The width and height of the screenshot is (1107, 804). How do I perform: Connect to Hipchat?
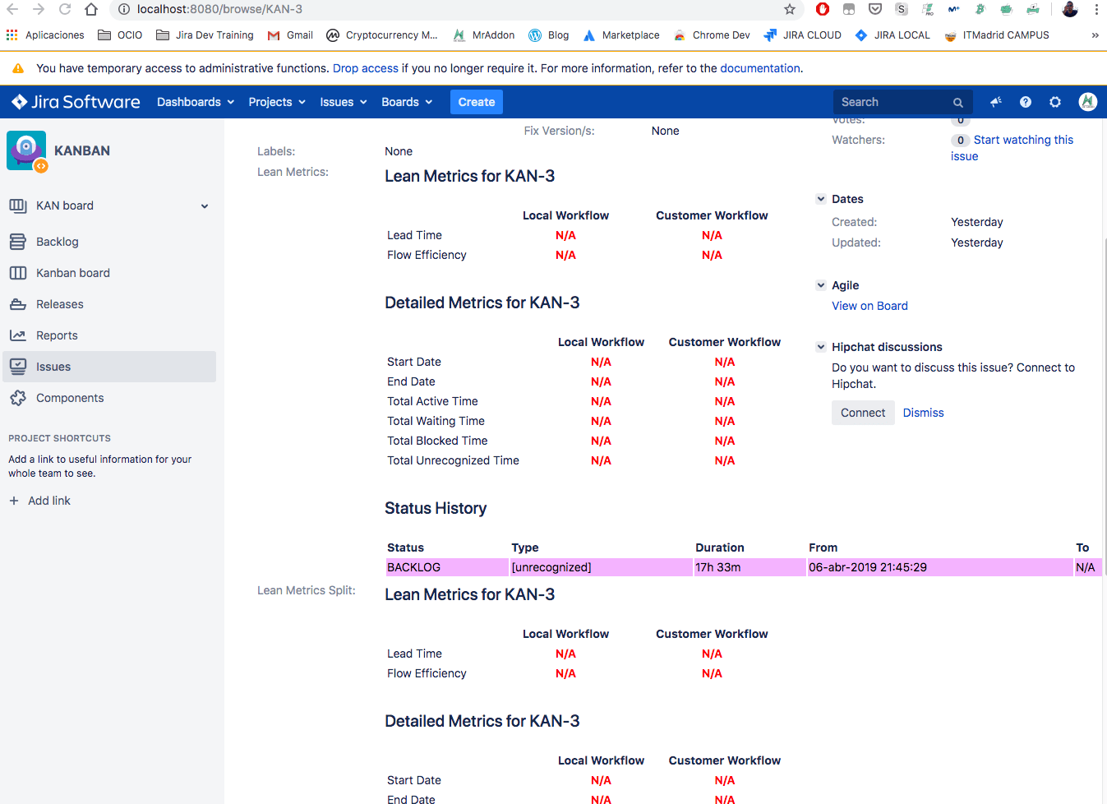(863, 412)
